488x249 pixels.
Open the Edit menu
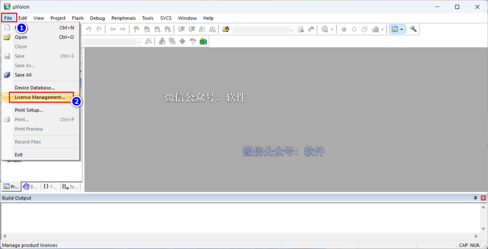[x=23, y=18]
